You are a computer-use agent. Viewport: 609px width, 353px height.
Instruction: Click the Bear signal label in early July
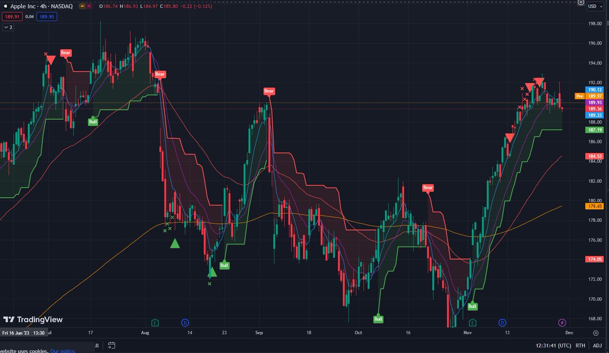coord(66,53)
